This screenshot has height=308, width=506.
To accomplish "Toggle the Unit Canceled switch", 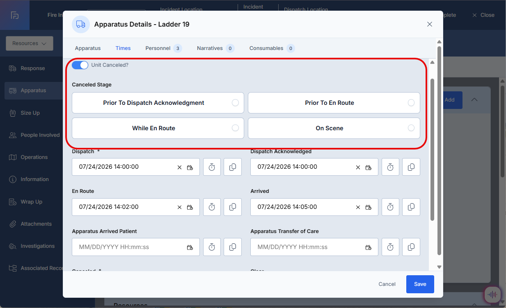I will click(x=80, y=65).
